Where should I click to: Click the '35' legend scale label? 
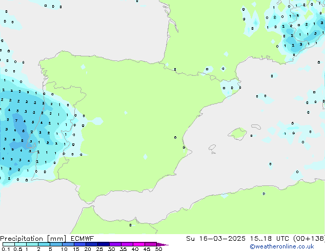pos(123,249)
